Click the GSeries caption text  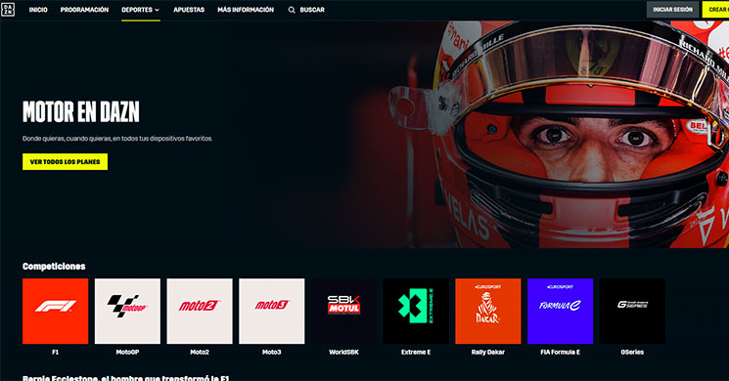pos(632,353)
